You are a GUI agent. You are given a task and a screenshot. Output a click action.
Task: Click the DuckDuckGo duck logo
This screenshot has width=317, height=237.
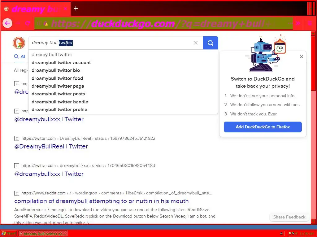(x=19, y=43)
